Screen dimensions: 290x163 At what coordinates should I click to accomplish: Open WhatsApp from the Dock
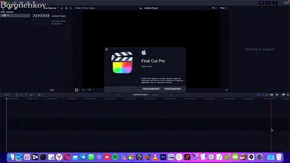point(91,157)
